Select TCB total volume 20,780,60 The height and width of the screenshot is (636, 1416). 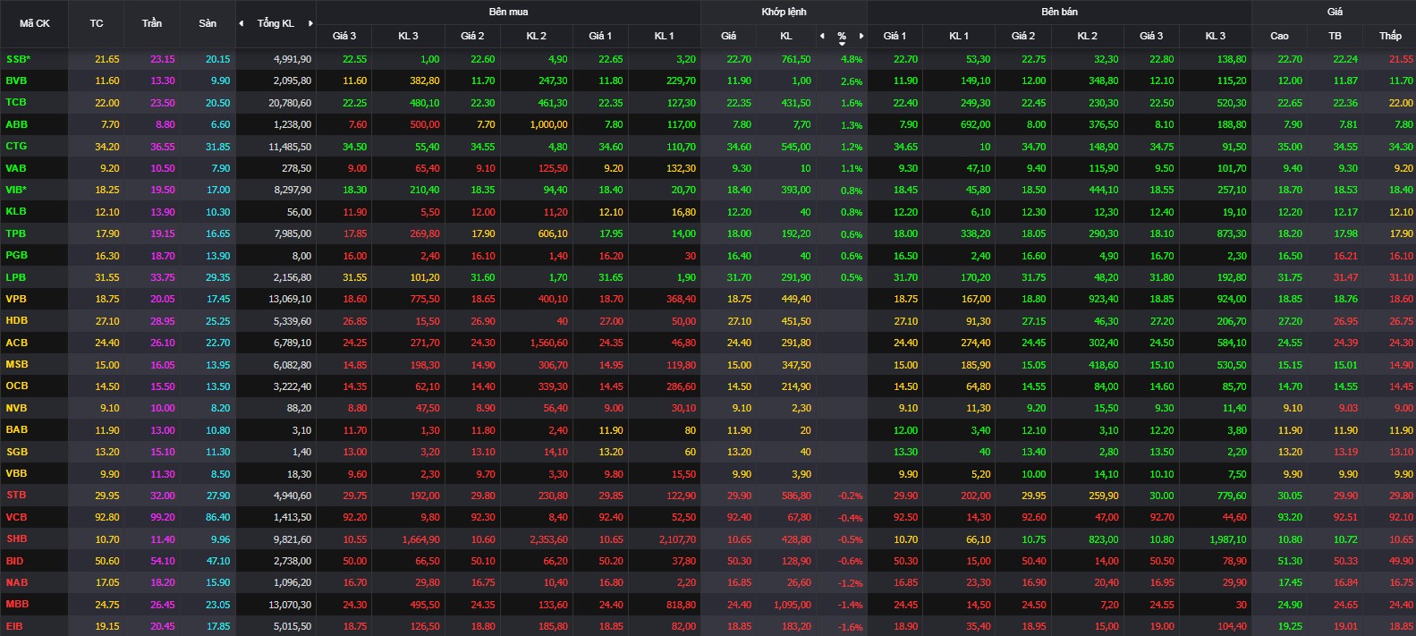290,103
